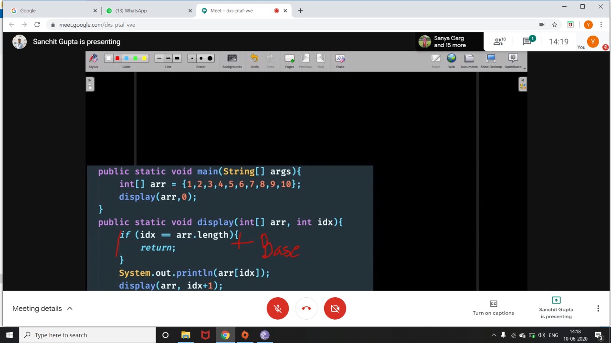Screen dimensions: 611x343
Task: Open File Explorer from the taskbar
Action: 186,335
